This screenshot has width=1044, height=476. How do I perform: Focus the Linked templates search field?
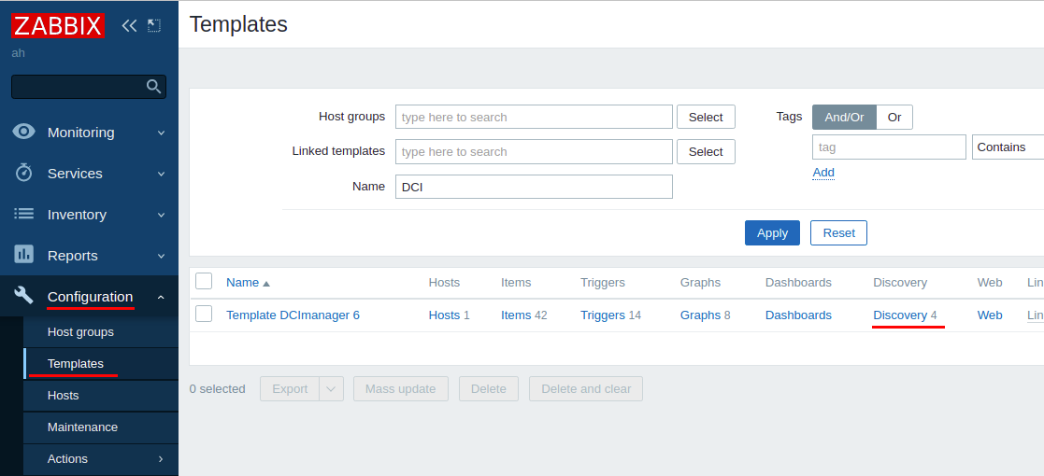tap(534, 151)
